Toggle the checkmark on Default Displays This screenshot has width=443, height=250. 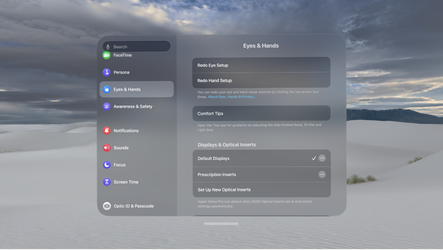[x=314, y=158]
